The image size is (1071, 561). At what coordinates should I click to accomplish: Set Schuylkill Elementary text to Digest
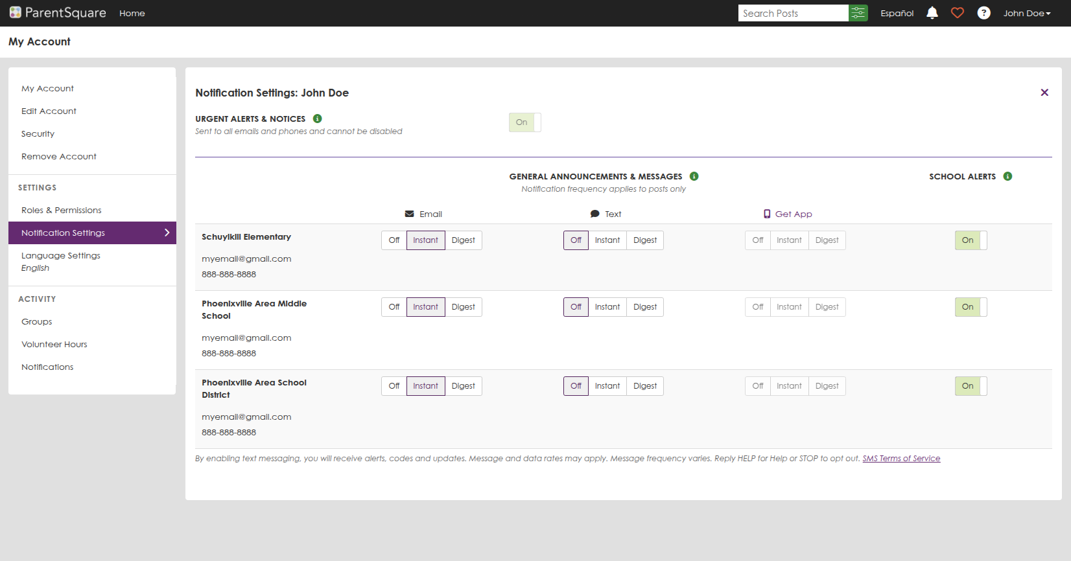point(645,240)
